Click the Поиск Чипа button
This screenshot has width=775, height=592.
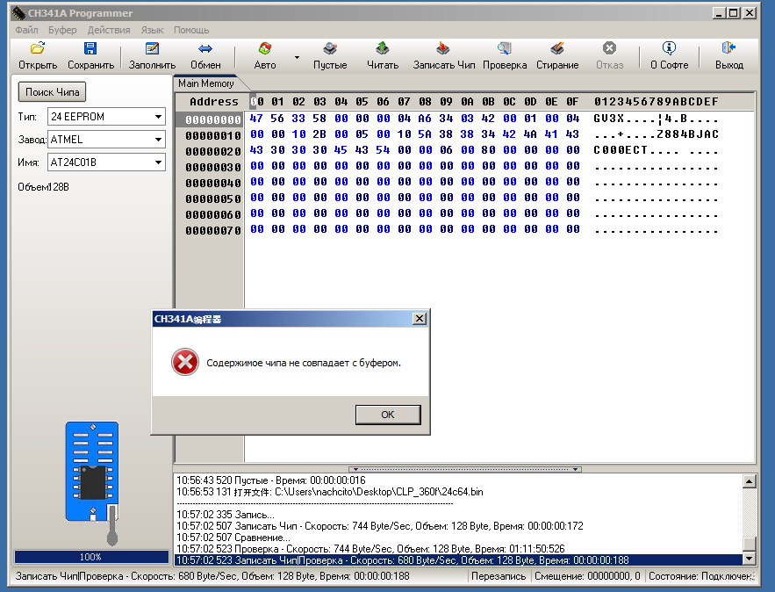53,92
